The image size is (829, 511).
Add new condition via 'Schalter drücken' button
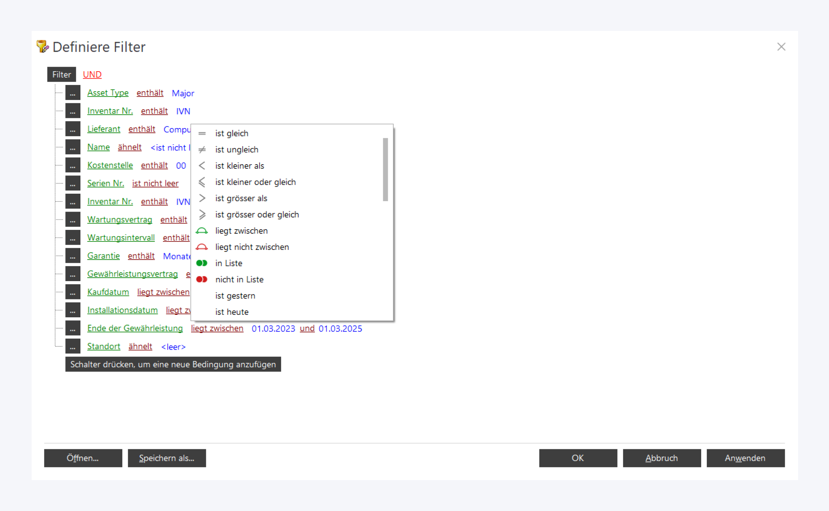pos(173,364)
